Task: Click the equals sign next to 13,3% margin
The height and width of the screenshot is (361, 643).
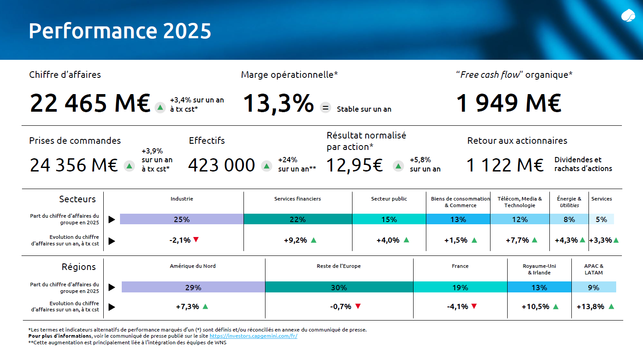Action: click(x=325, y=108)
